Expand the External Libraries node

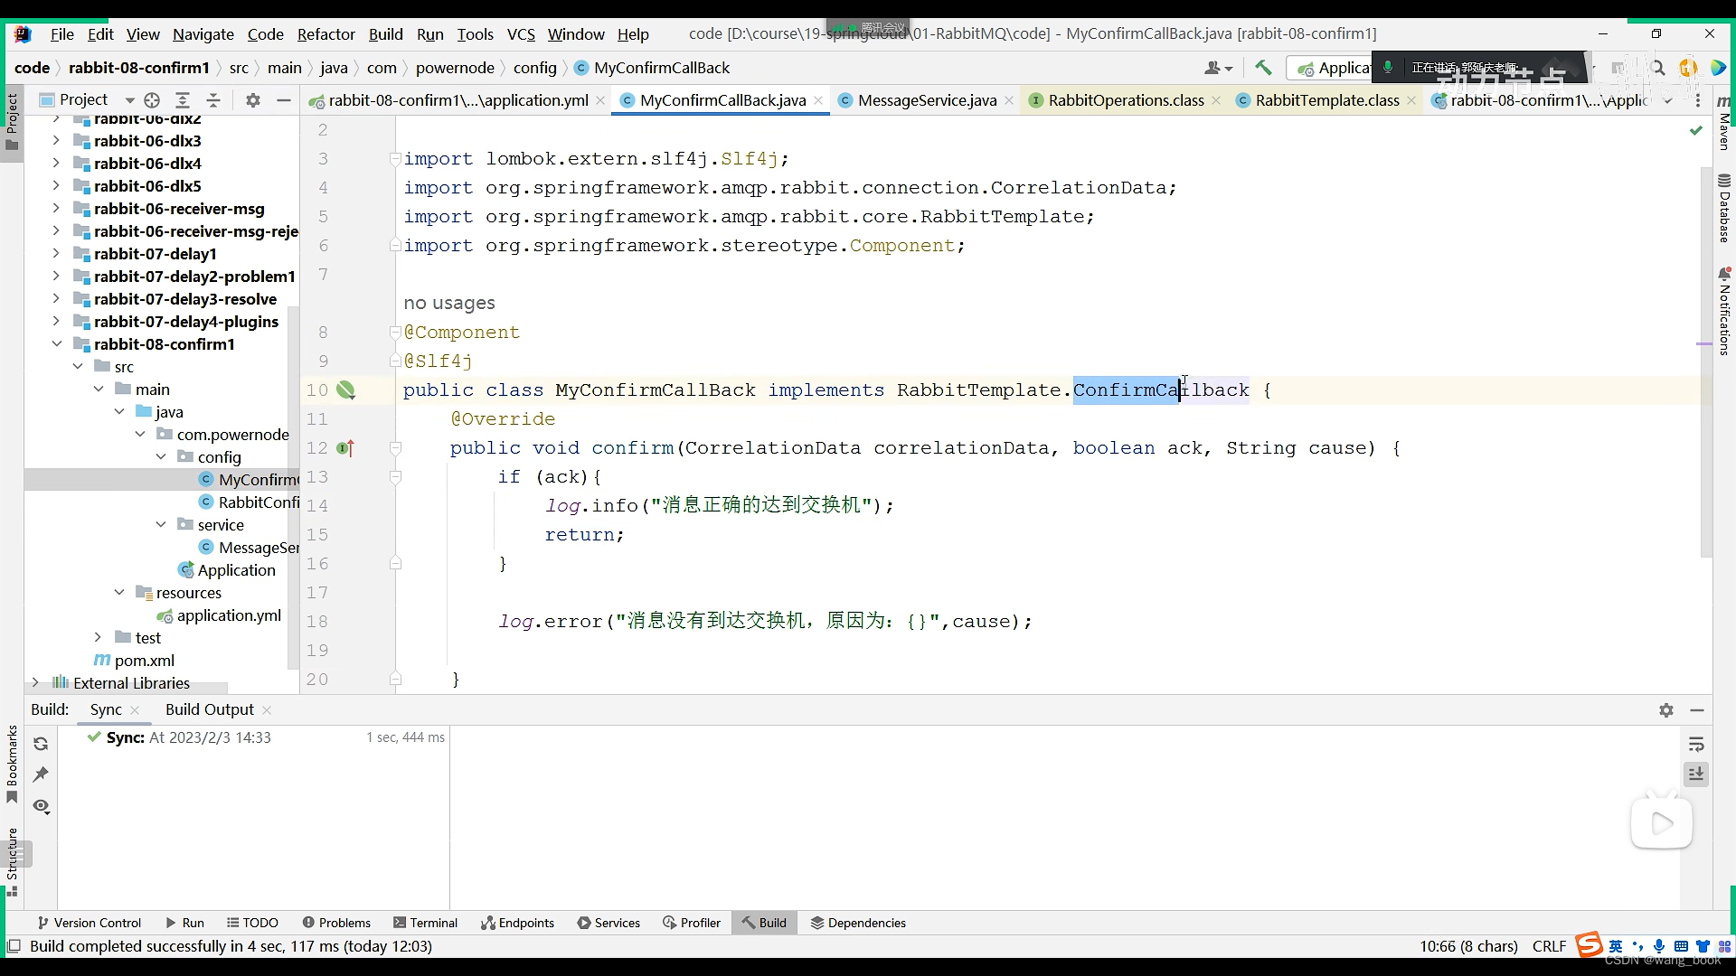[35, 683]
